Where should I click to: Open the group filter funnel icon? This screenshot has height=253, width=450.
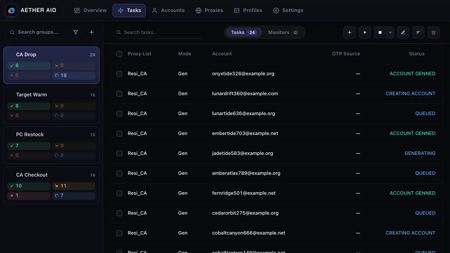(x=76, y=32)
